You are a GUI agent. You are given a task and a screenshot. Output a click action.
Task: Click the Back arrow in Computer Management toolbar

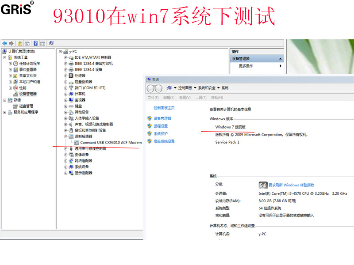pos(4,43)
